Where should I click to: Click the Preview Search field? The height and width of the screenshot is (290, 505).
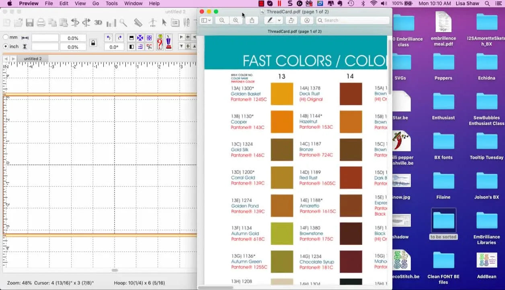tap(353, 20)
